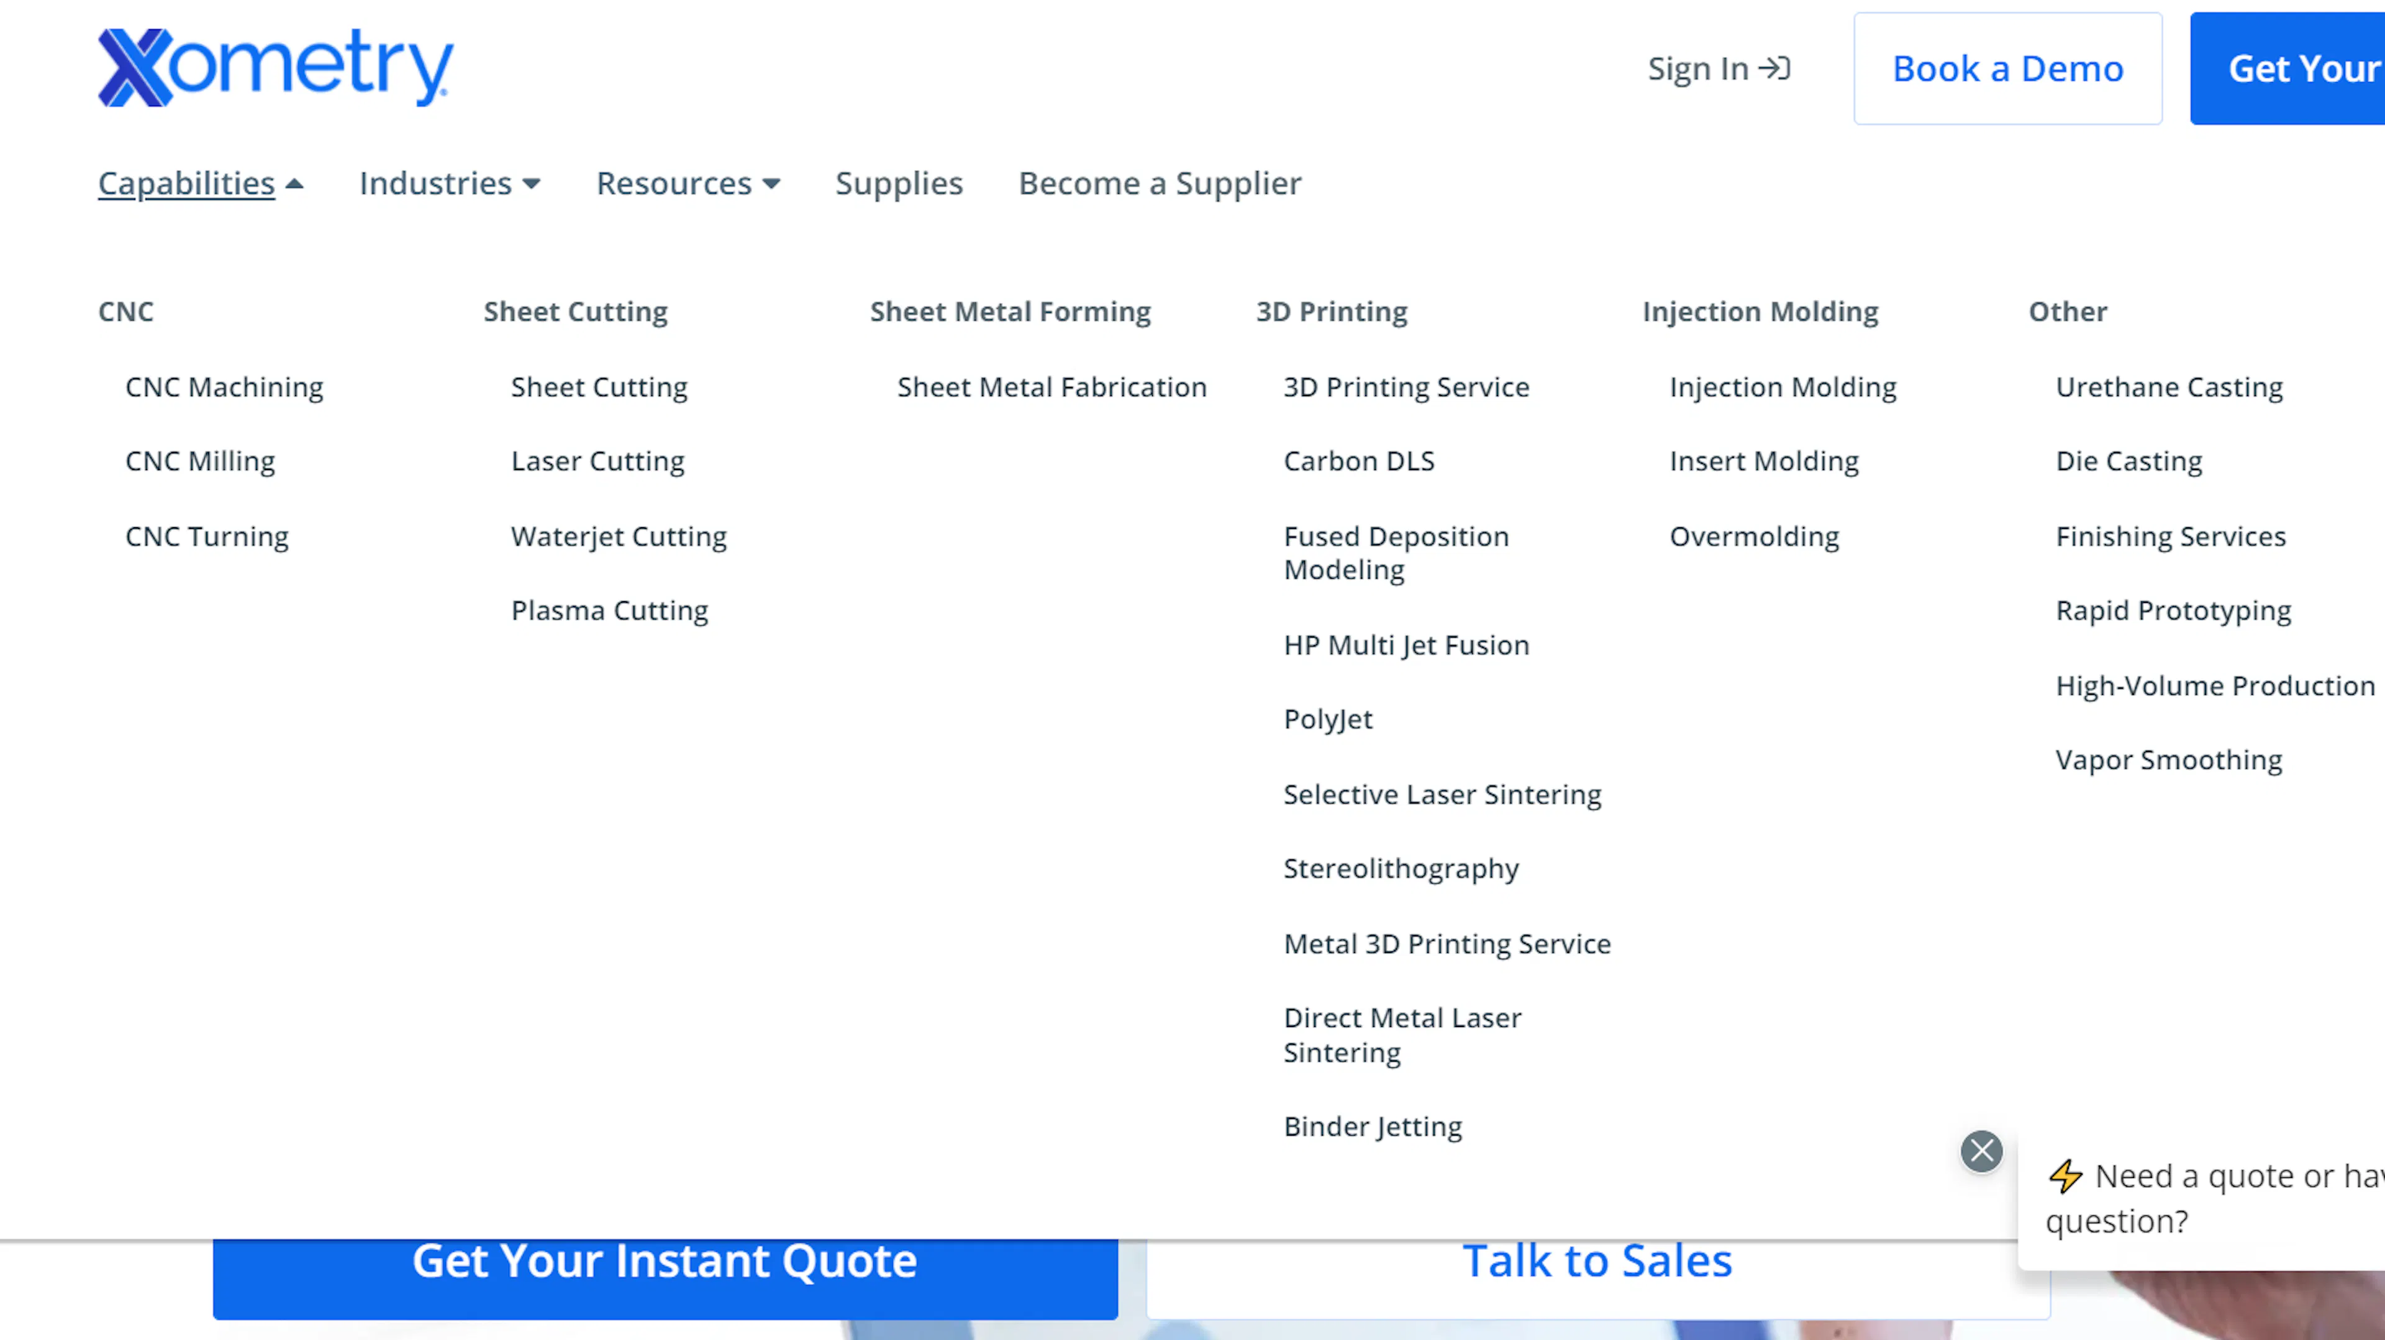
Task: Open Waterjet Cutting link
Action: 619,536
